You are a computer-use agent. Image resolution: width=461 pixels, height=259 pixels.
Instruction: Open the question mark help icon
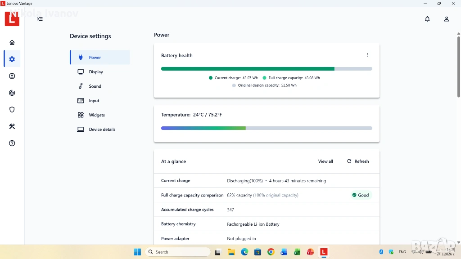(12, 143)
